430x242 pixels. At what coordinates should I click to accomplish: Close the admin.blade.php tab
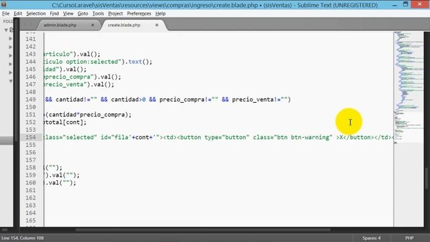click(x=93, y=25)
